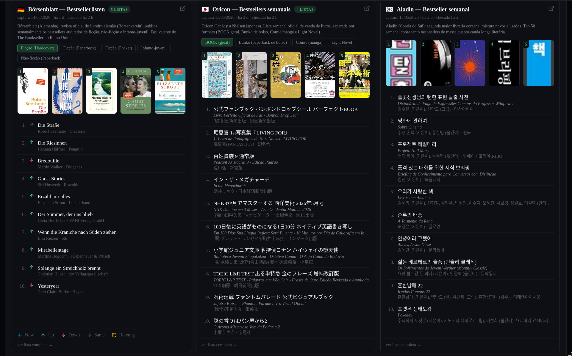The width and height of the screenshot is (572, 356).
Task: Open Oricon rank 5 西洋美術 cover
Action: 354,75
